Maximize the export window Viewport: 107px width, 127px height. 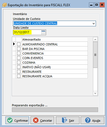97,5
